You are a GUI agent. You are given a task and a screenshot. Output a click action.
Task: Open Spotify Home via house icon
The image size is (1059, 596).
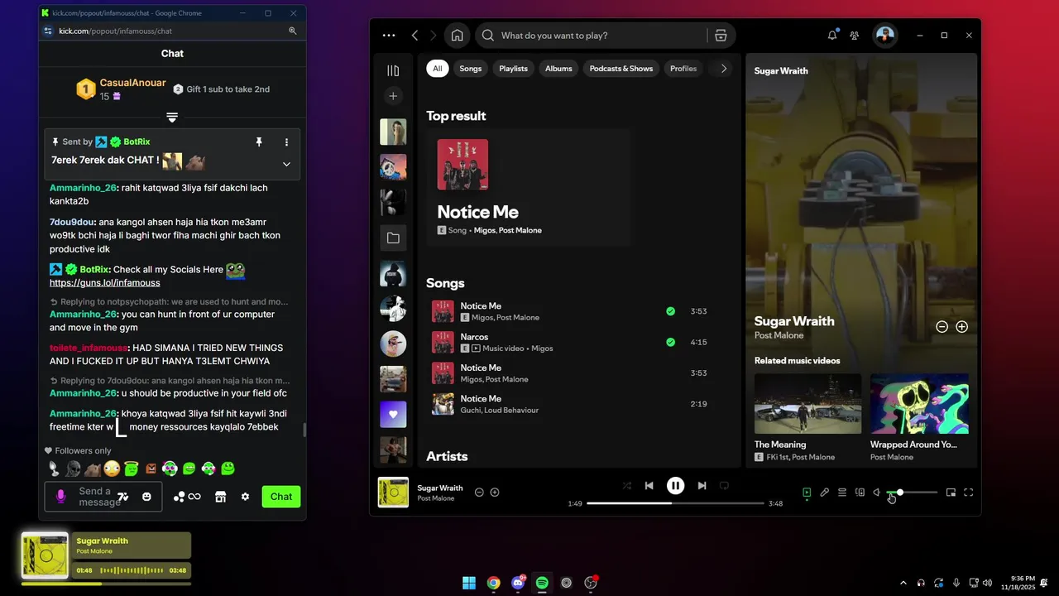click(x=457, y=36)
